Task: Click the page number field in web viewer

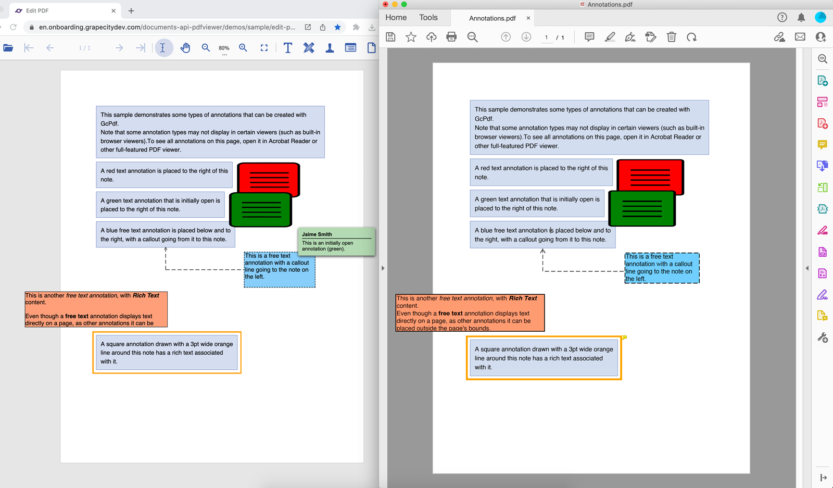Action: point(84,48)
